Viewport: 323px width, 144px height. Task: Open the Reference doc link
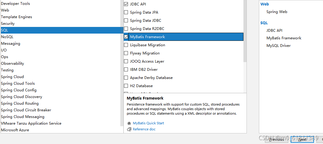[x=144, y=129]
